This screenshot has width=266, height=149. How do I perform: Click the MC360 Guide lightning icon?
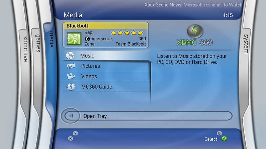[x=71, y=87]
